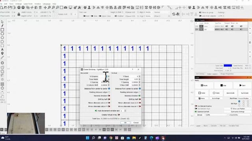Select the color palette swatch at far left
Image resolution: width=252 pixels, height=141 pixels.
coord(2,130)
